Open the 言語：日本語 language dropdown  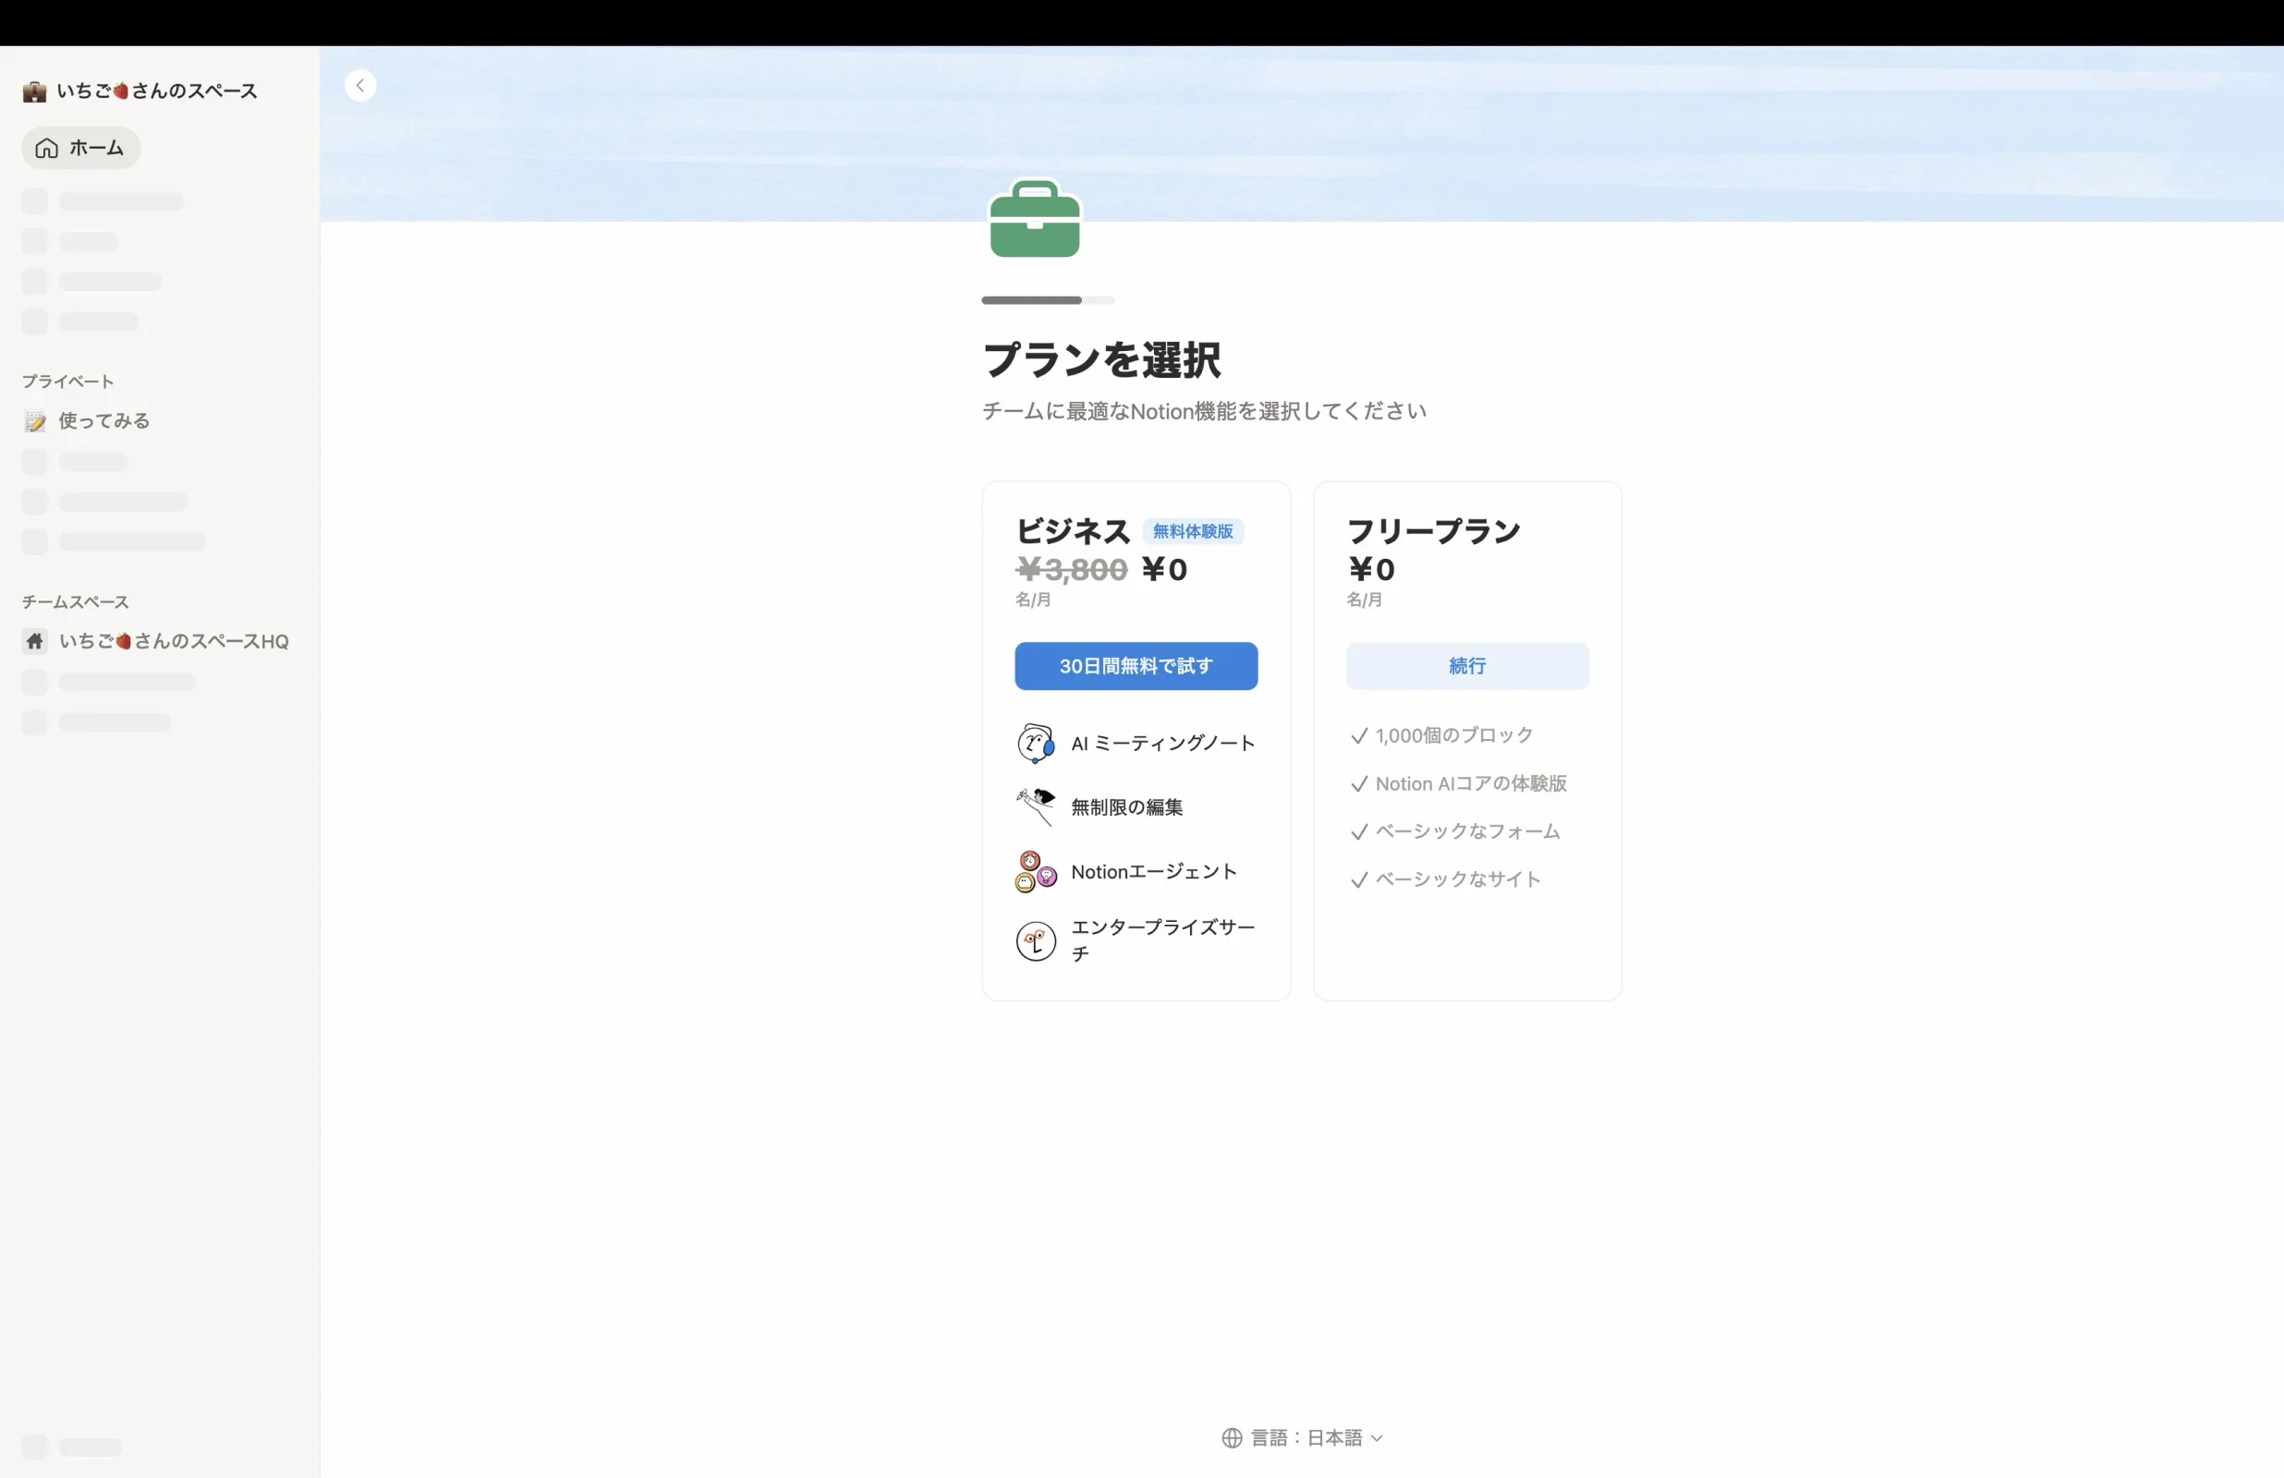tap(1302, 1437)
